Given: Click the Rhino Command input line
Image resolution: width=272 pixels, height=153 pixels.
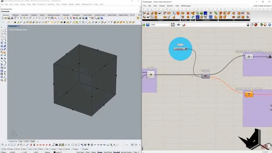Looking at the screenshot, I should (70, 11).
